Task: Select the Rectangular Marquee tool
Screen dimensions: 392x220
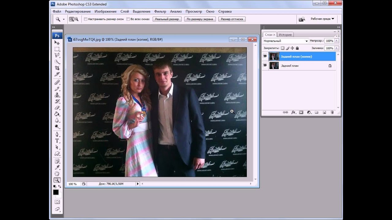Action: pos(57,49)
